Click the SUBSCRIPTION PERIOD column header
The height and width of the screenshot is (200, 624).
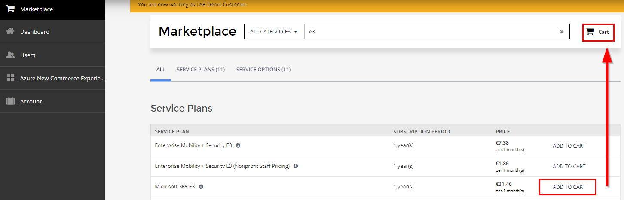tap(422, 132)
